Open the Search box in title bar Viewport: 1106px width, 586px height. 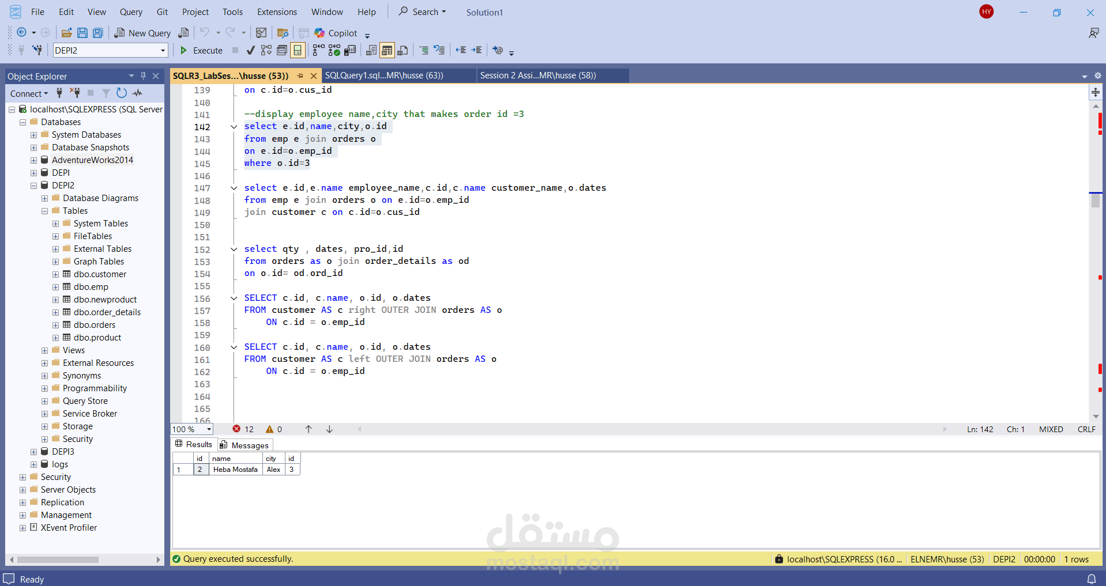tap(423, 12)
